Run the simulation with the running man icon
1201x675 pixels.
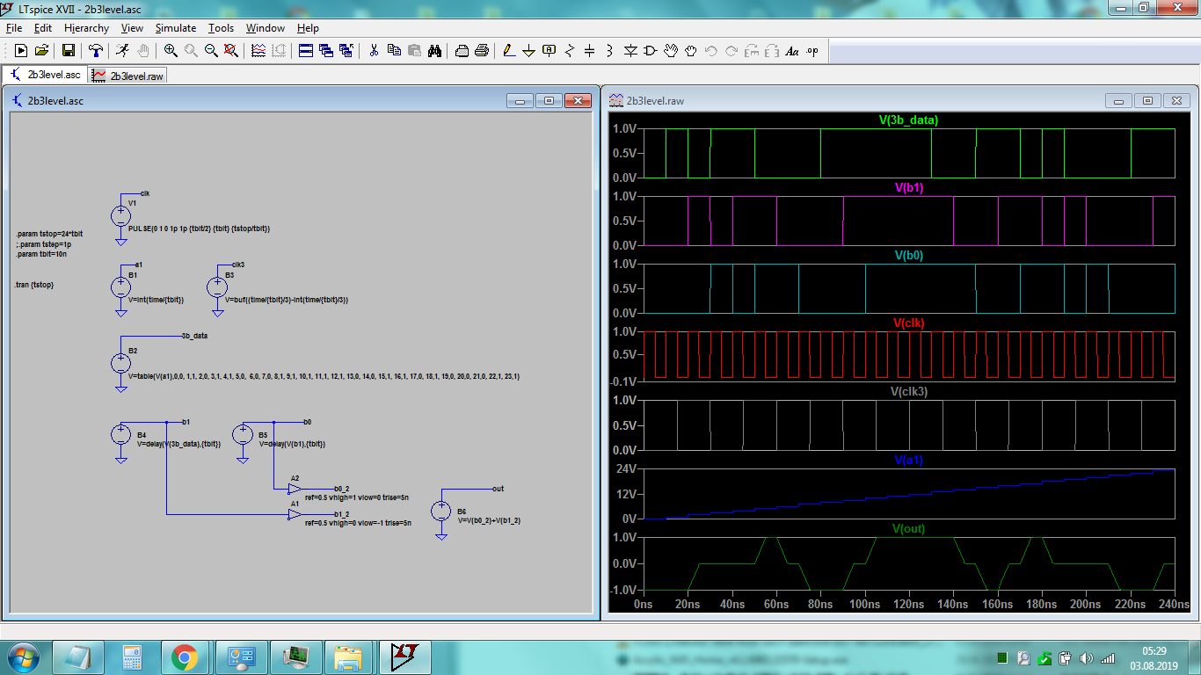[122, 51]
